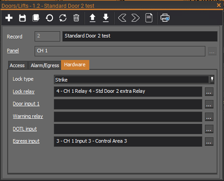
Task: Open the Lock relay link
Action: point(24,91)
